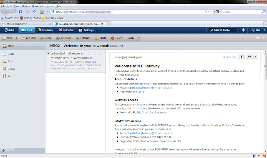The height and width of the screenshot is (158, 267).
Task: Click the downloads arrow icon in navigation bar
Action: point(42,12)
